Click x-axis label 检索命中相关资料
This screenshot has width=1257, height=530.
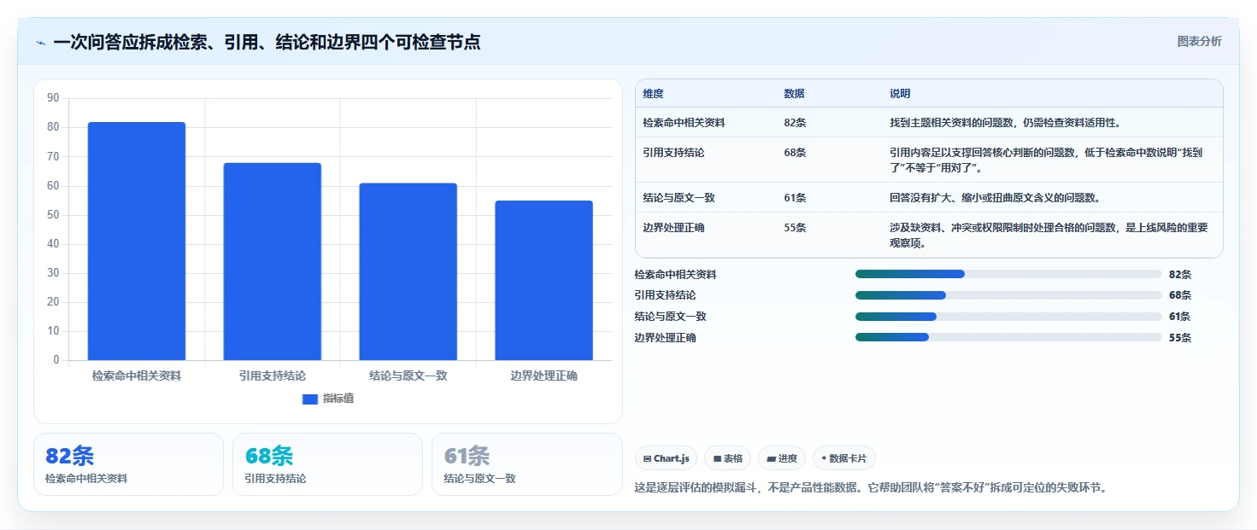(x=137, y=376)
